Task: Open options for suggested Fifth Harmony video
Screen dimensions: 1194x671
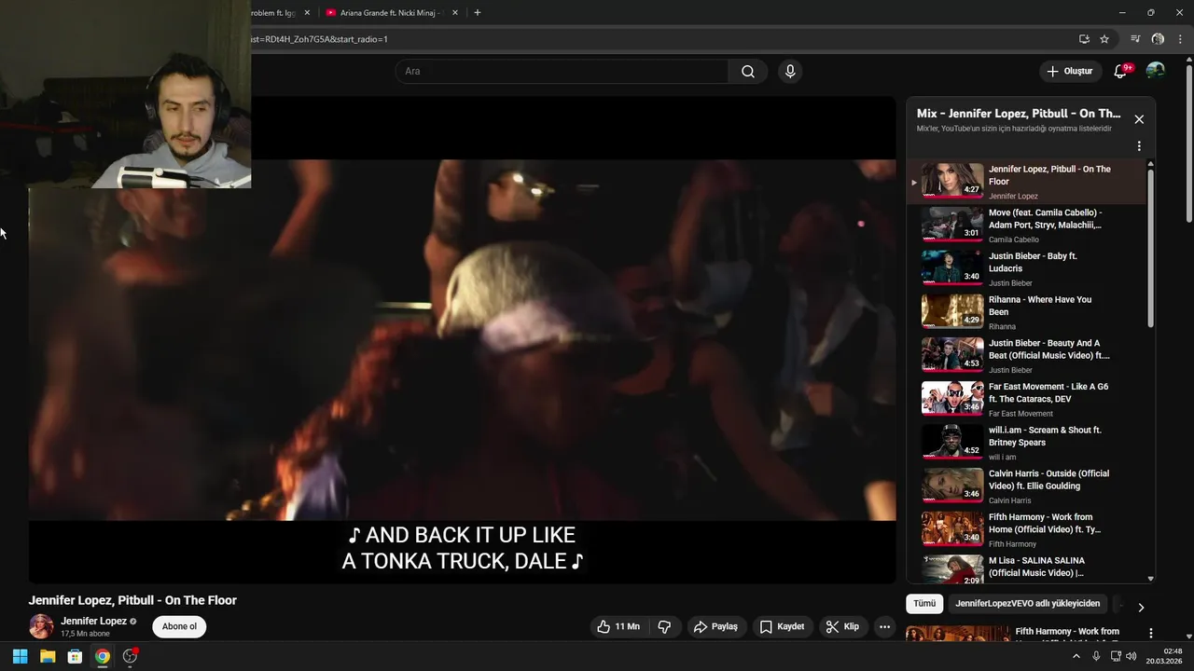Action: [x=1150, y=633]
